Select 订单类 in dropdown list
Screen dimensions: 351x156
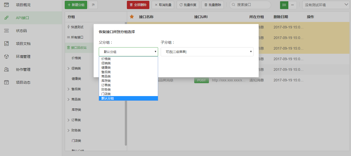pos(106,85)
